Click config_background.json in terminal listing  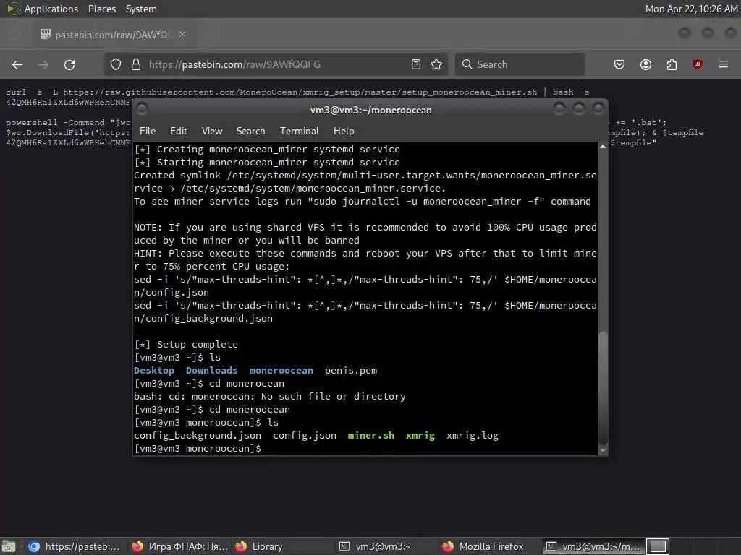[x=198, y=436]
